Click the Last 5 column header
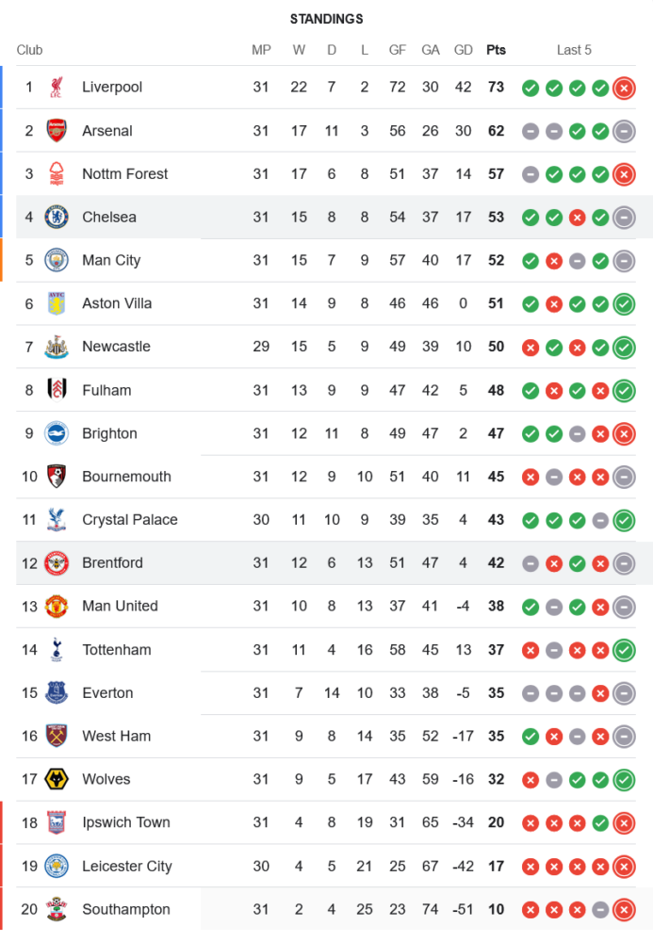Image resolution: width=653 pixels, height=942 pixels. (x=574, y=50)
